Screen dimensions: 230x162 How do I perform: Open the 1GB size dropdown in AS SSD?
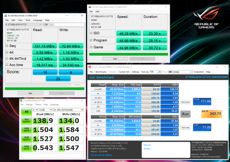tap(48, 24)
